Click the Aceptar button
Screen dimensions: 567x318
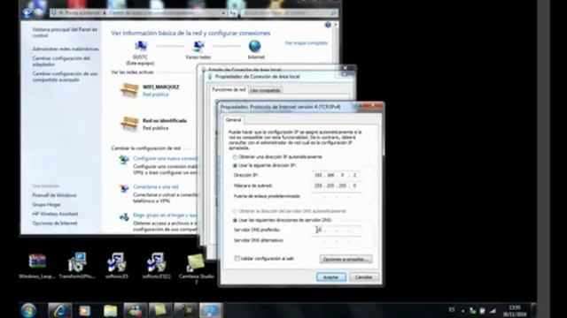tap(330, 277)
